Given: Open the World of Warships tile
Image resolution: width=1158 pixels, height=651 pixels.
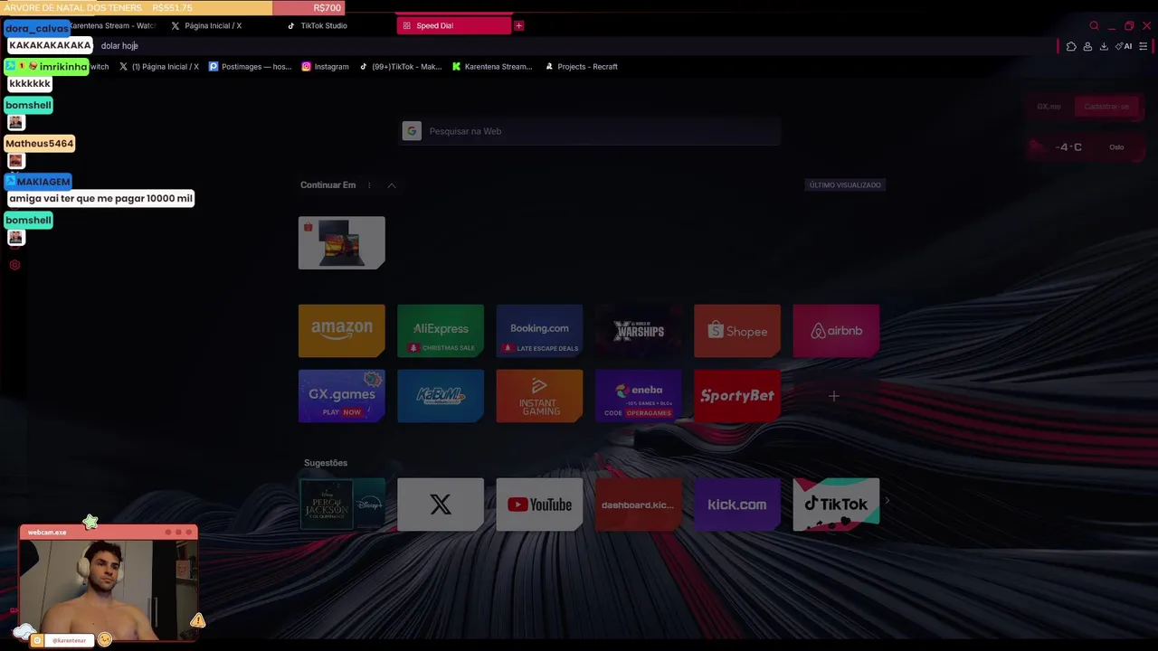Looking at the screenshot, I should (638, 331).
